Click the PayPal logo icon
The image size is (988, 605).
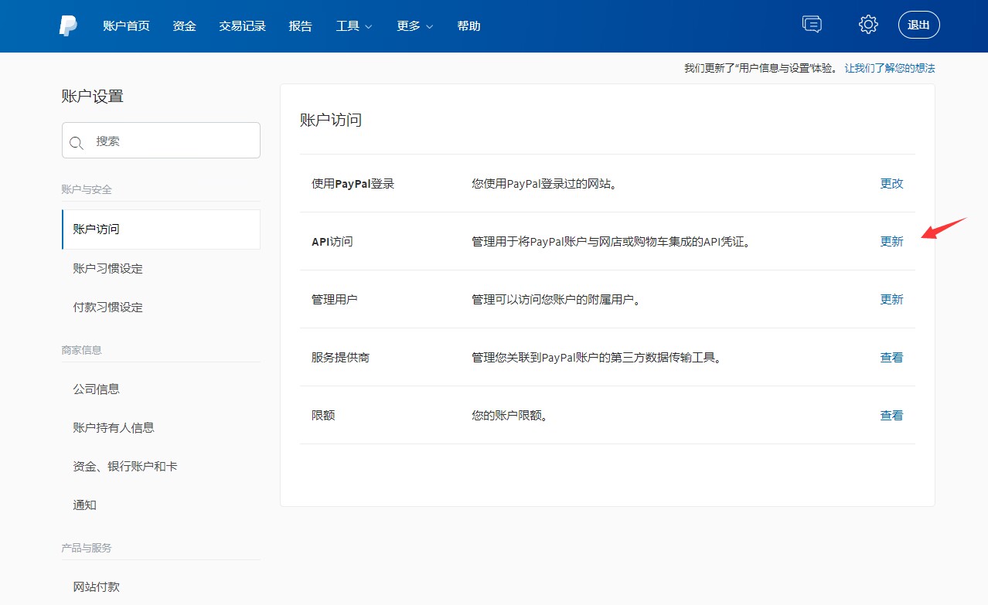tap(68, 25)
